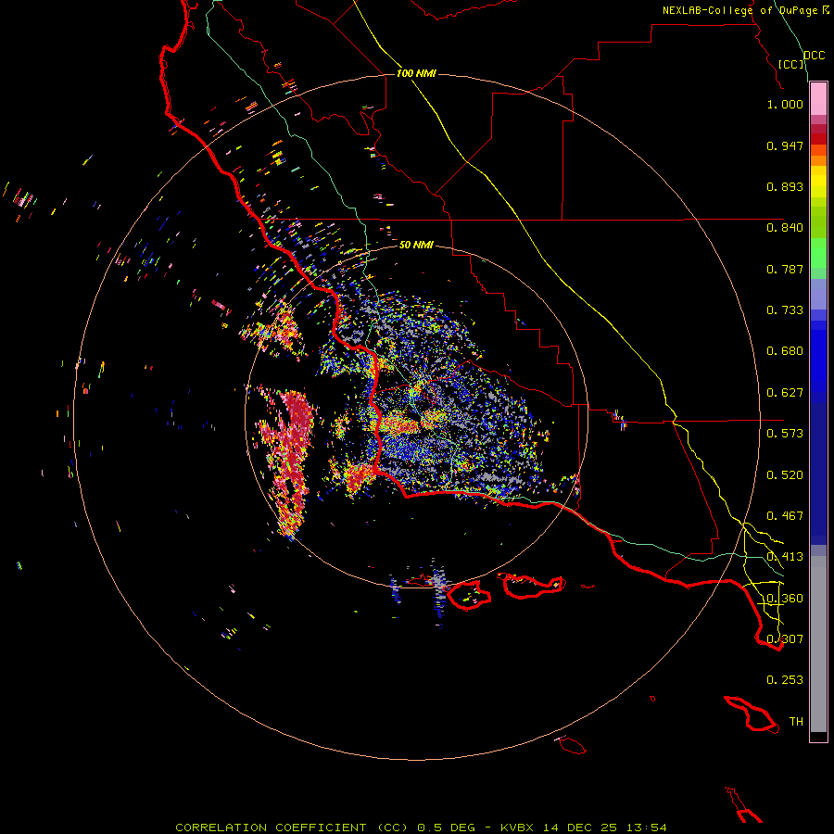This screenshot has height=834, width=834.
Task: Select the 0.947 scale value
Action: pos(785,145)
